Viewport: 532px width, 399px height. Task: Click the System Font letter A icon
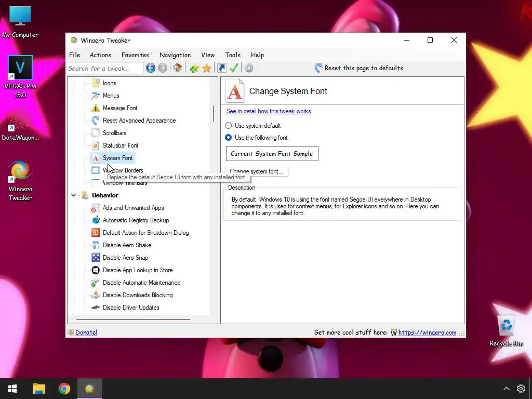point(96,158)
